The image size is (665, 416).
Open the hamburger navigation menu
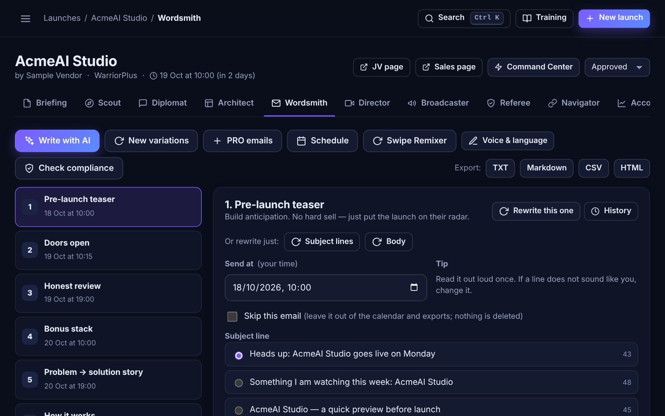tap(25, 18)
